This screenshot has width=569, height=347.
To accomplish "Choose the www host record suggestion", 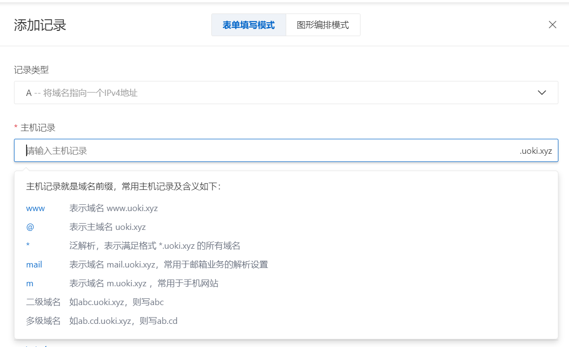I will pos(35,208).
